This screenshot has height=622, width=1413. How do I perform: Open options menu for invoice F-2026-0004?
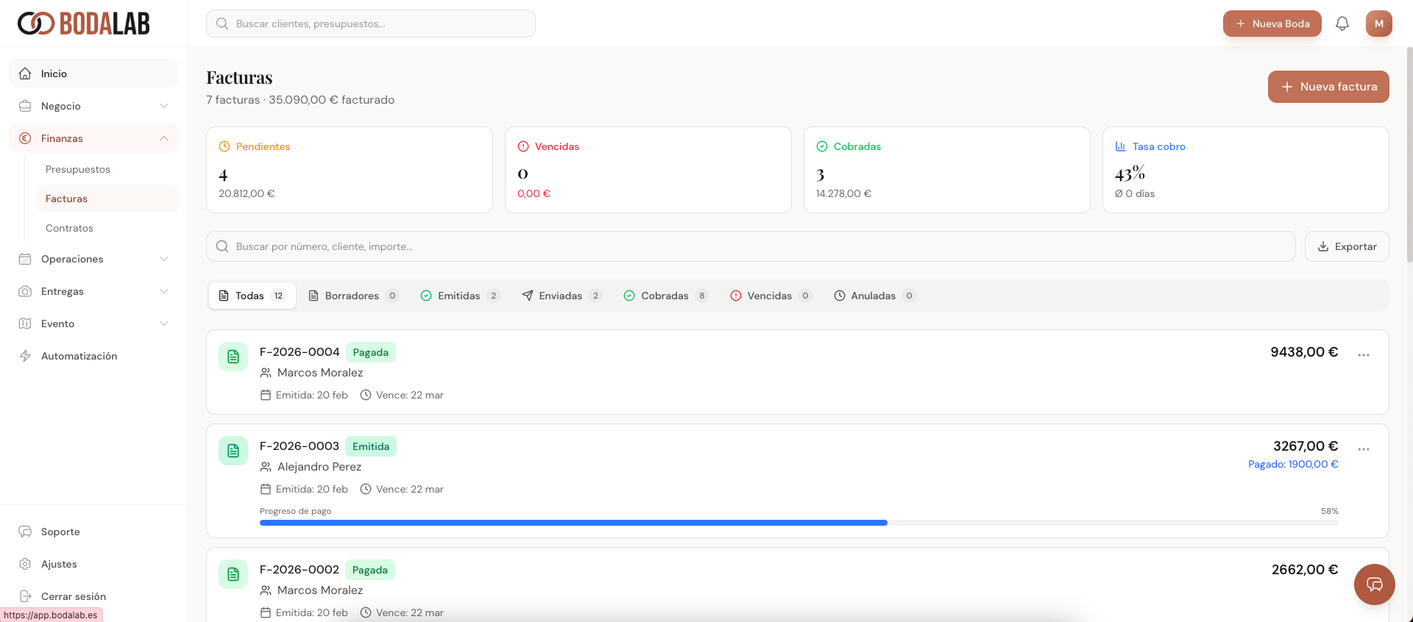click(1363, 355)
